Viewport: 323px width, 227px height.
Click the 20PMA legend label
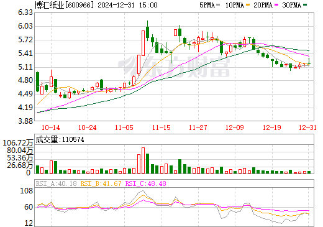pos(263,5)
